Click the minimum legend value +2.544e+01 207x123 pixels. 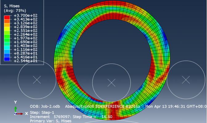[26, 61]
